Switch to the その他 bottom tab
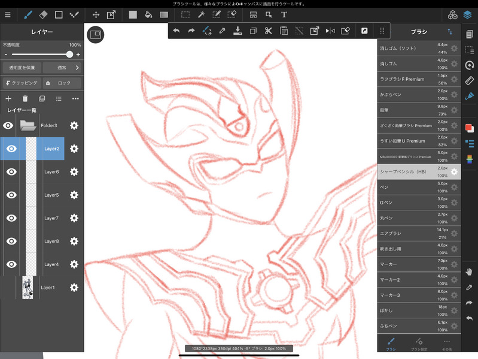Screen dimensions: 478x359 [447, 344]
